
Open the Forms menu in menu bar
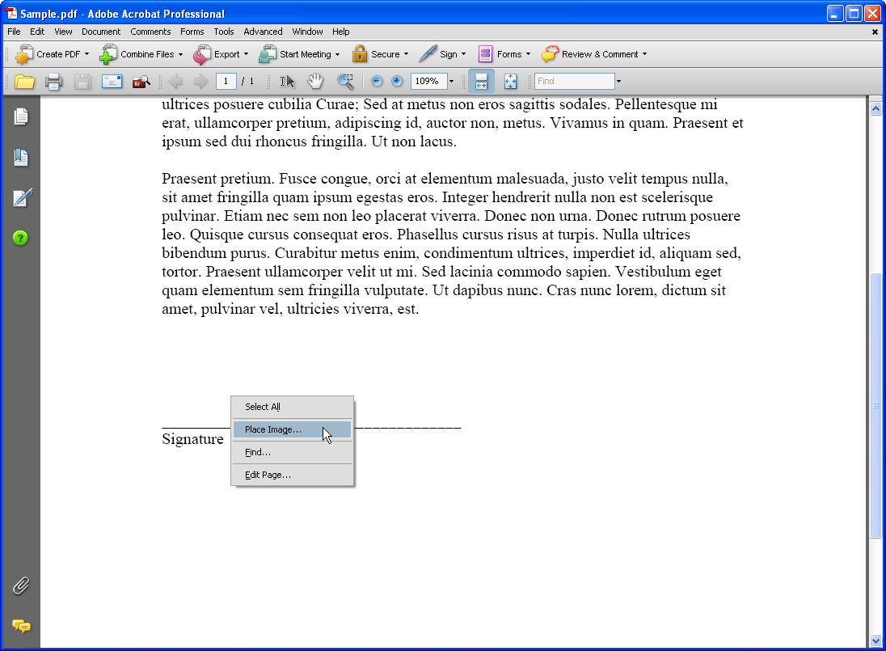coord(192,32)
